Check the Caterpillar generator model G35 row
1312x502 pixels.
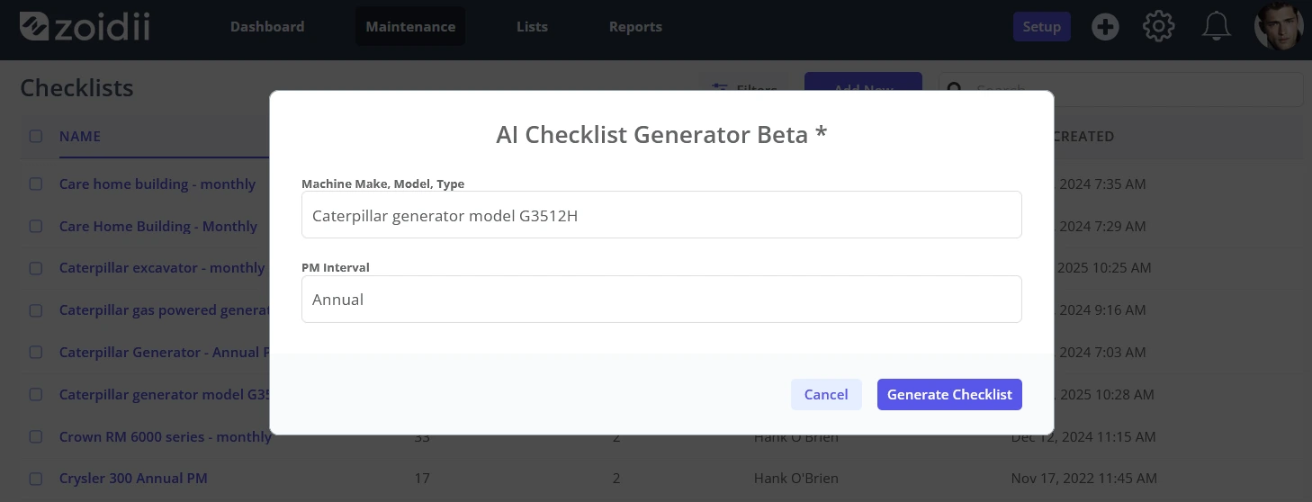click(x=36, y=394)
